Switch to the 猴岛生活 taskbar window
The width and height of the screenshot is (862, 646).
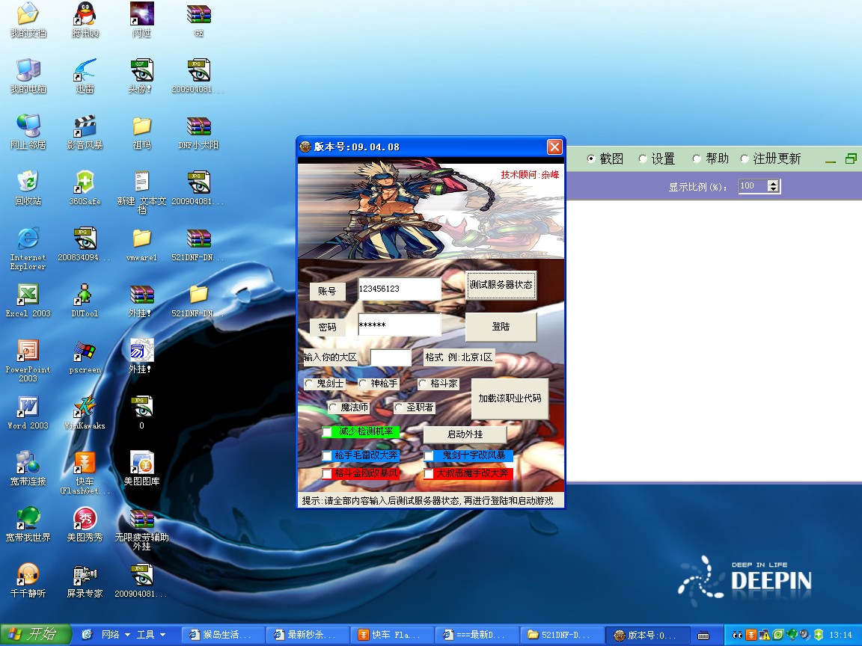click(223, 635)
